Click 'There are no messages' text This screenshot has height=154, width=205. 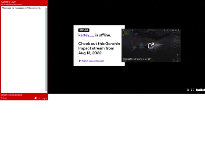point(21,8)
